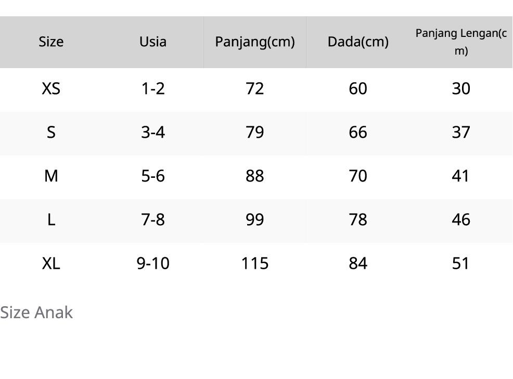Click the Size Anak caption text
The height and width of the screenshot is (379, 513).
(x=36, y=312)
